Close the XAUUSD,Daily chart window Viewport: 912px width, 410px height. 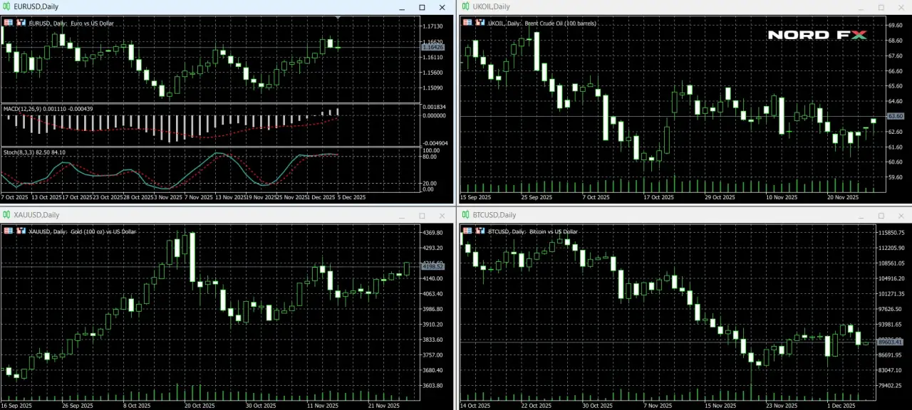click(442, 215)
